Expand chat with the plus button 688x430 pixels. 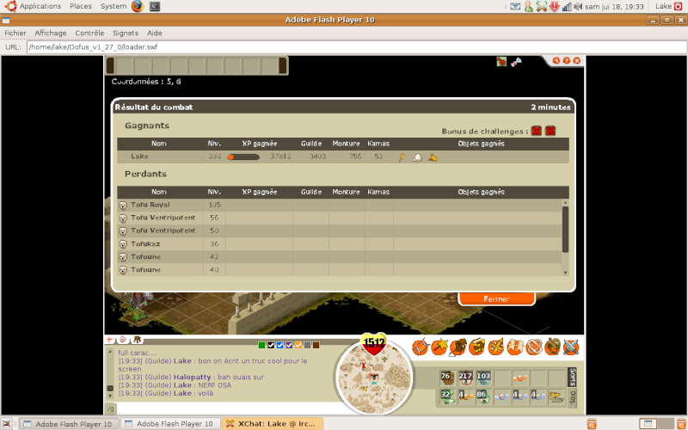click(x=109, y=340)
